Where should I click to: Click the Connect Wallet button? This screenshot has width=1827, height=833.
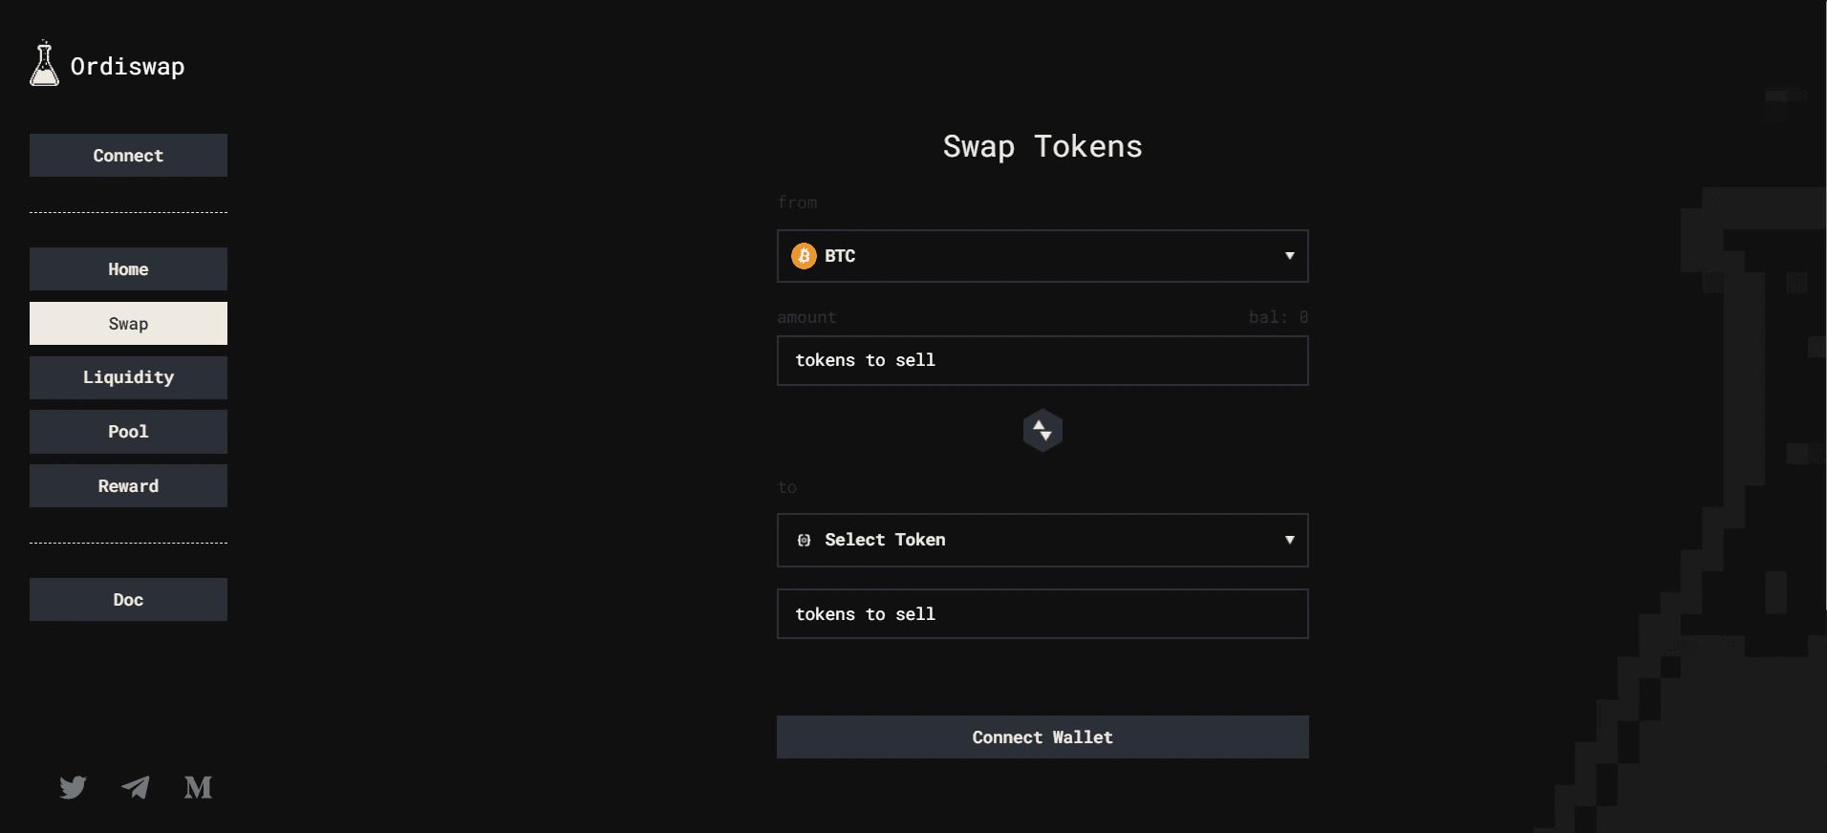[x=1042, y=737]
